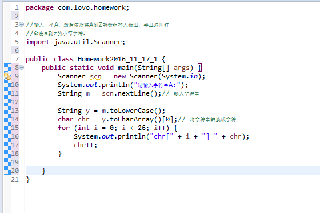
Task: Click the closing brace on line 18
Action: tap(59, 153)
